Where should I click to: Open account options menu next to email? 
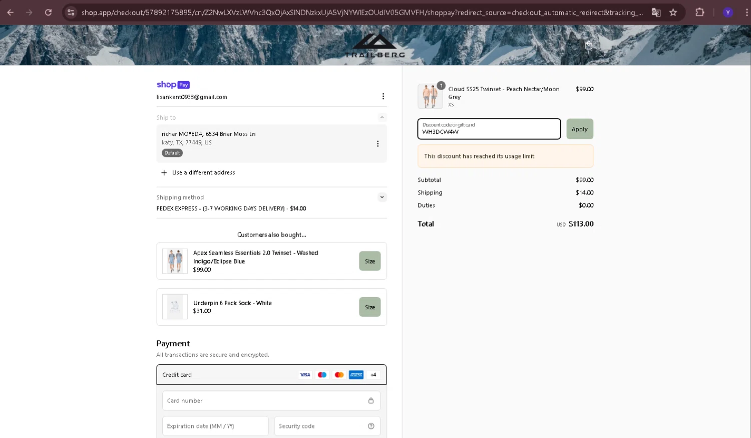(x=383, y=96)
